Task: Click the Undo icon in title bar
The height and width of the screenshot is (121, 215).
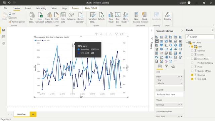Action: coord(9,3)
